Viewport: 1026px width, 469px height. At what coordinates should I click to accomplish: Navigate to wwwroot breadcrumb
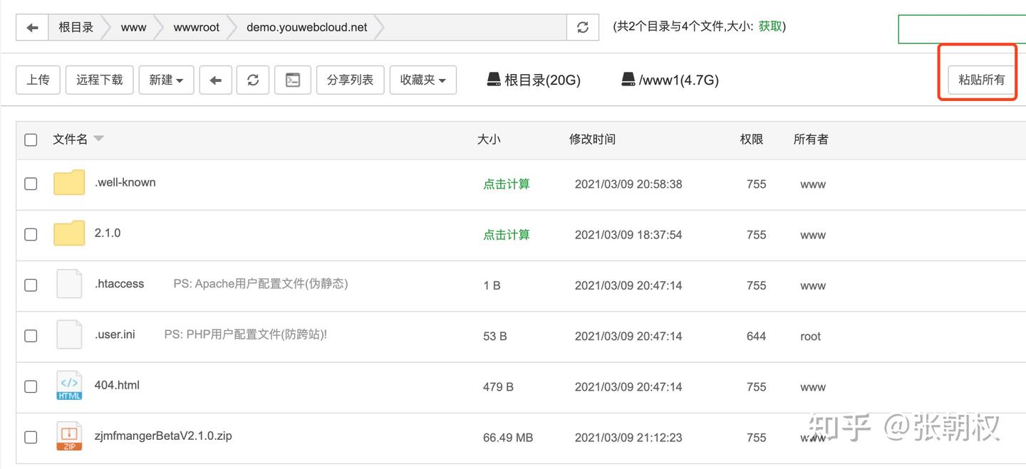coord(197,28)
